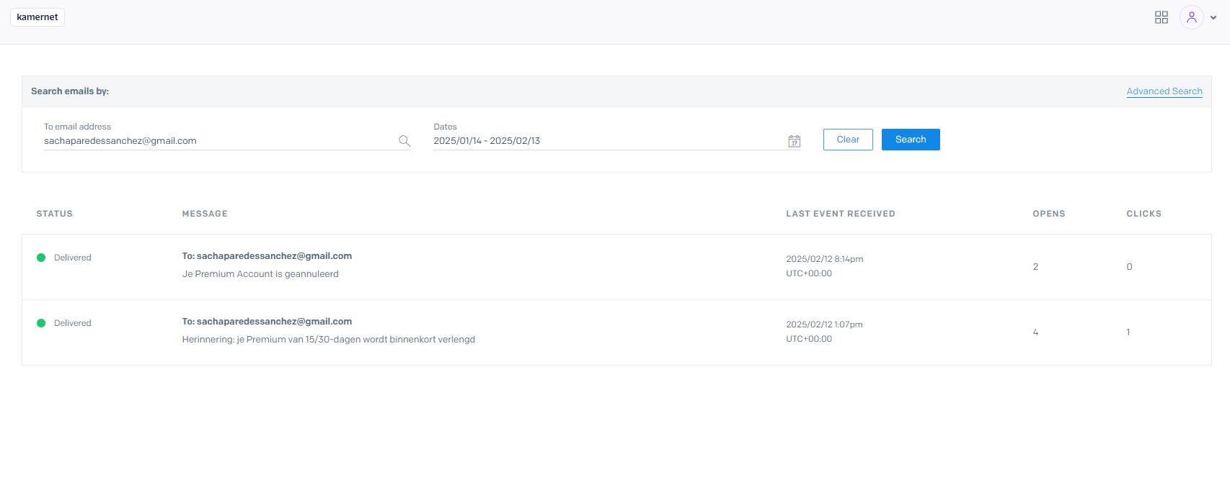Click the magnifier icon in email field
Screen dimensions: 1230x490
(404, 141)
